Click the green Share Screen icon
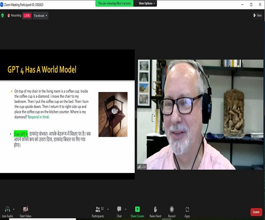 point(137,209)
